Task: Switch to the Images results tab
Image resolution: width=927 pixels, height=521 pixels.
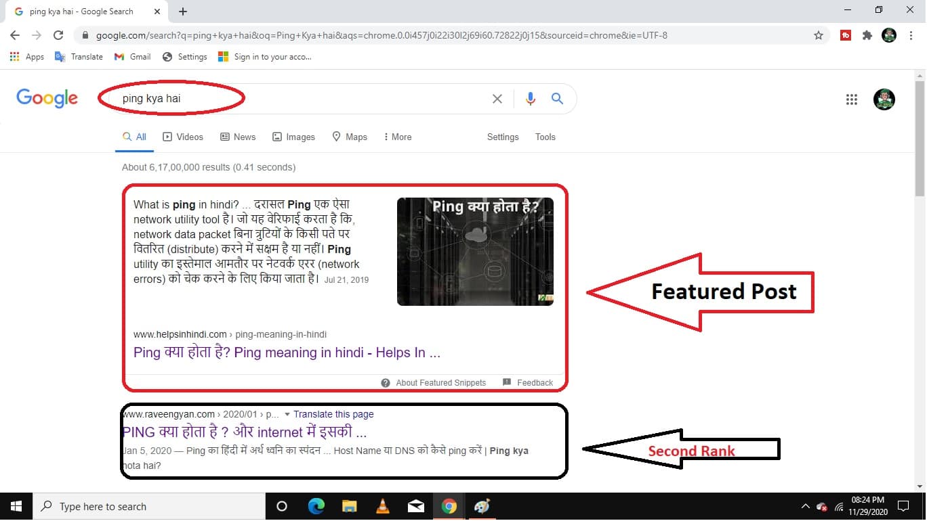Action: point(293,137)
